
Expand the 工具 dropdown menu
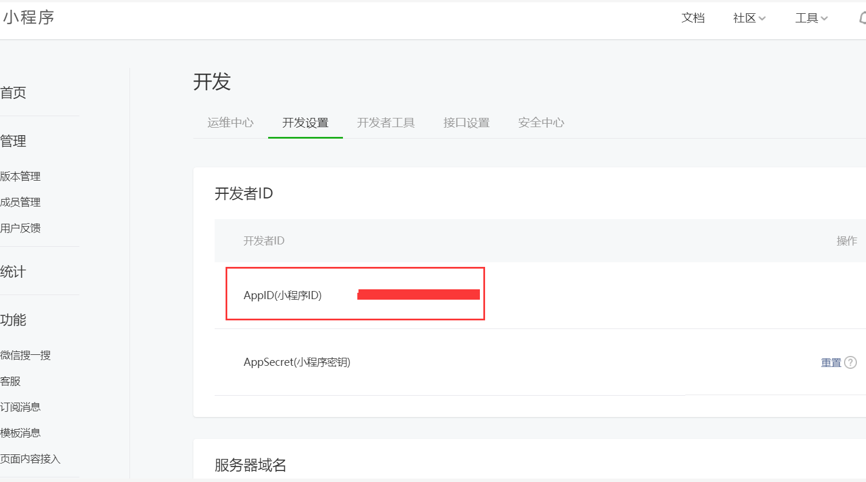pyautogui.click(x=811, y=18)
